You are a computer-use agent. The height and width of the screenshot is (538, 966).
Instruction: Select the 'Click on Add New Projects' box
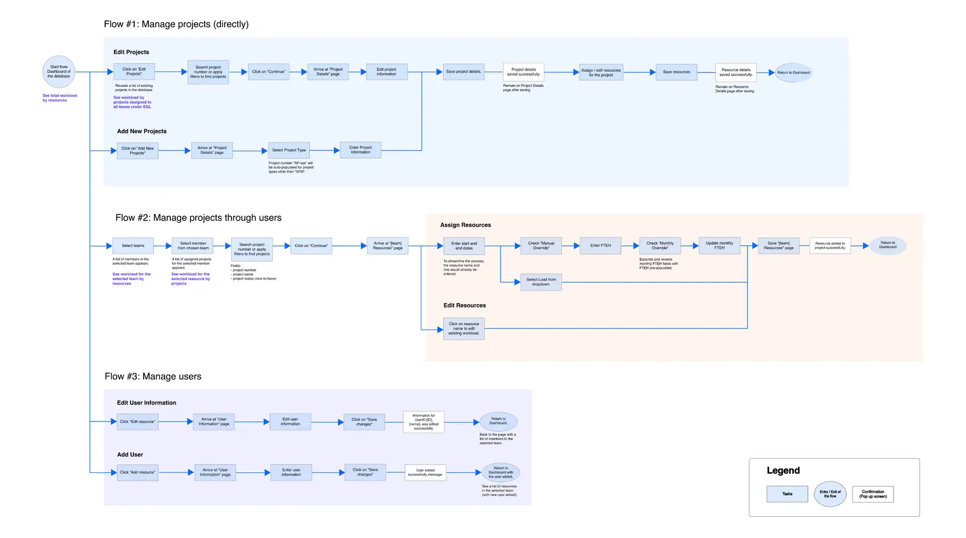(137, 150)
